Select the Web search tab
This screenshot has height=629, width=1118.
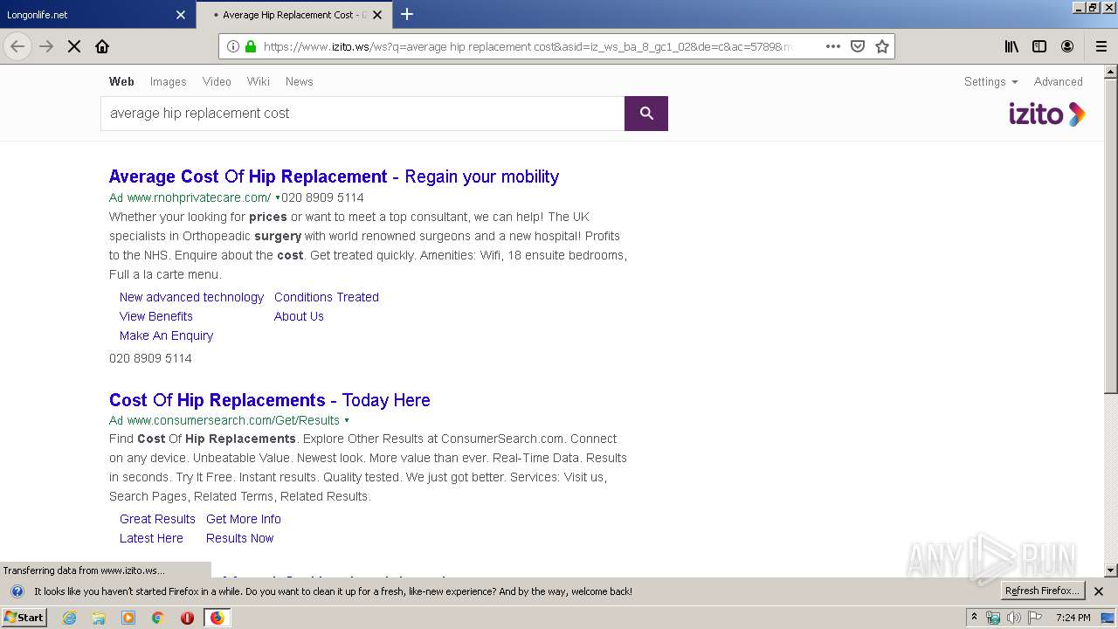pos(121,81)
